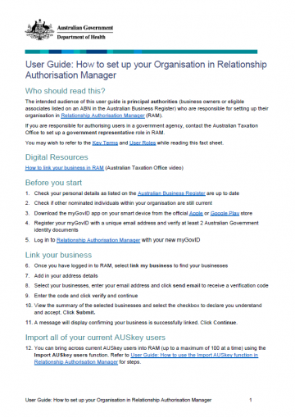Open the Key Terms link
The image size is (295, 417).
[105, 143]
